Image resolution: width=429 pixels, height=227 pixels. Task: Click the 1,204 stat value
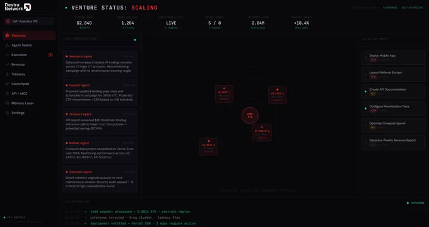tap(127, 23)
